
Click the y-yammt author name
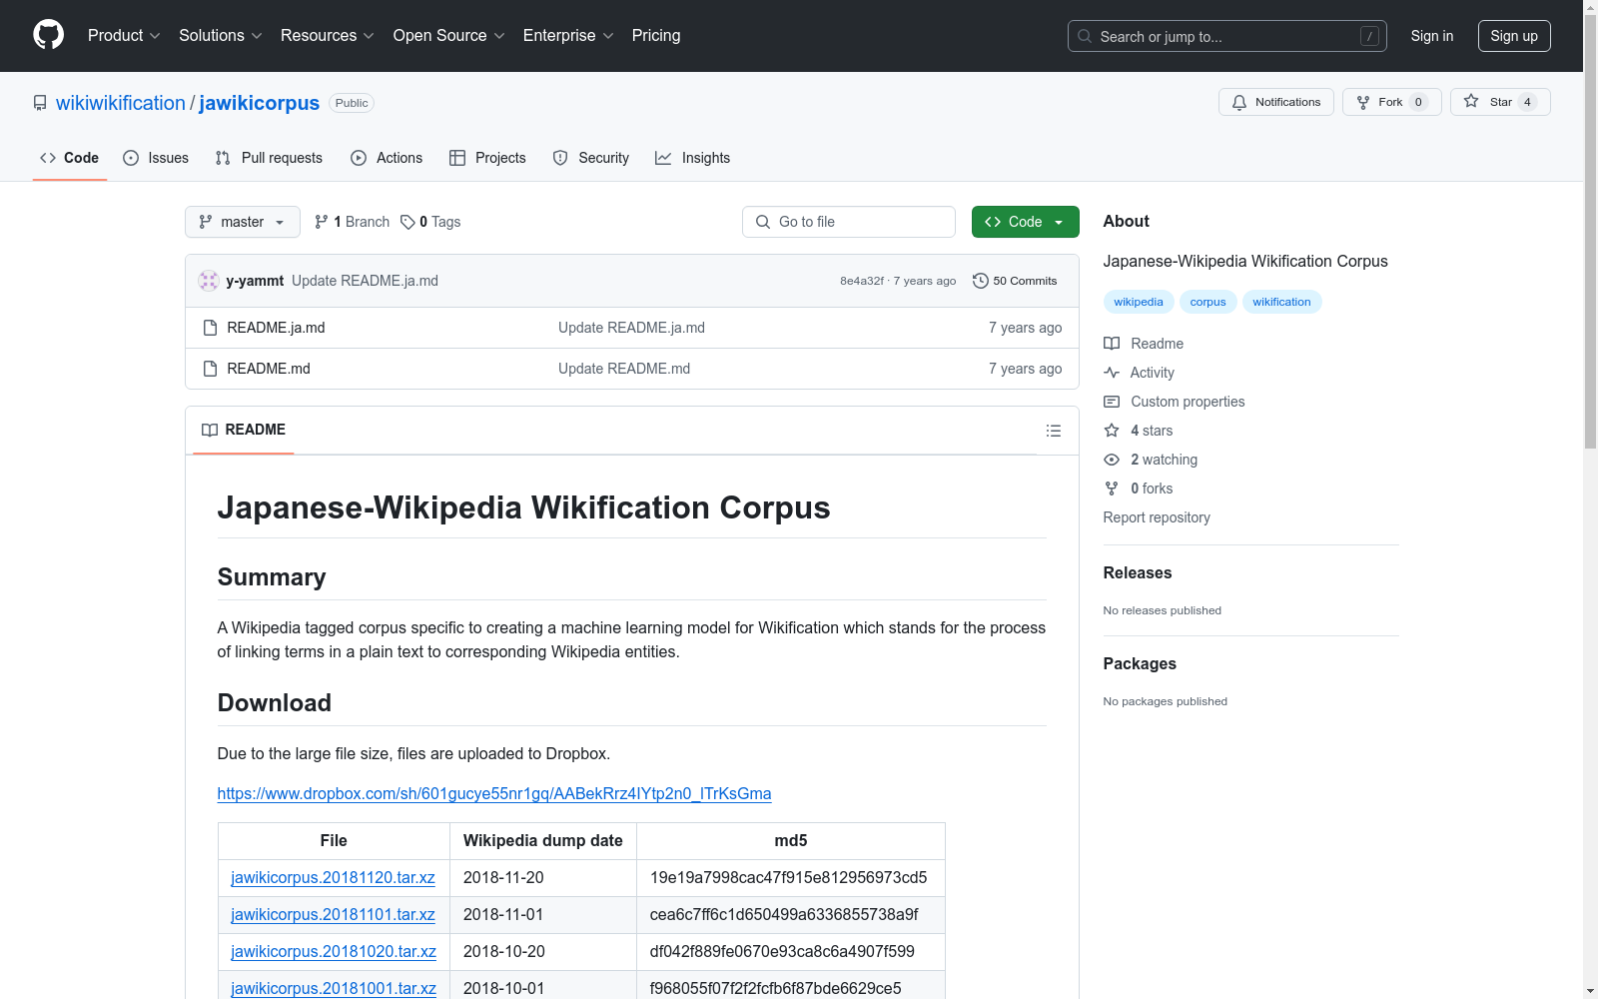(255, 281)
